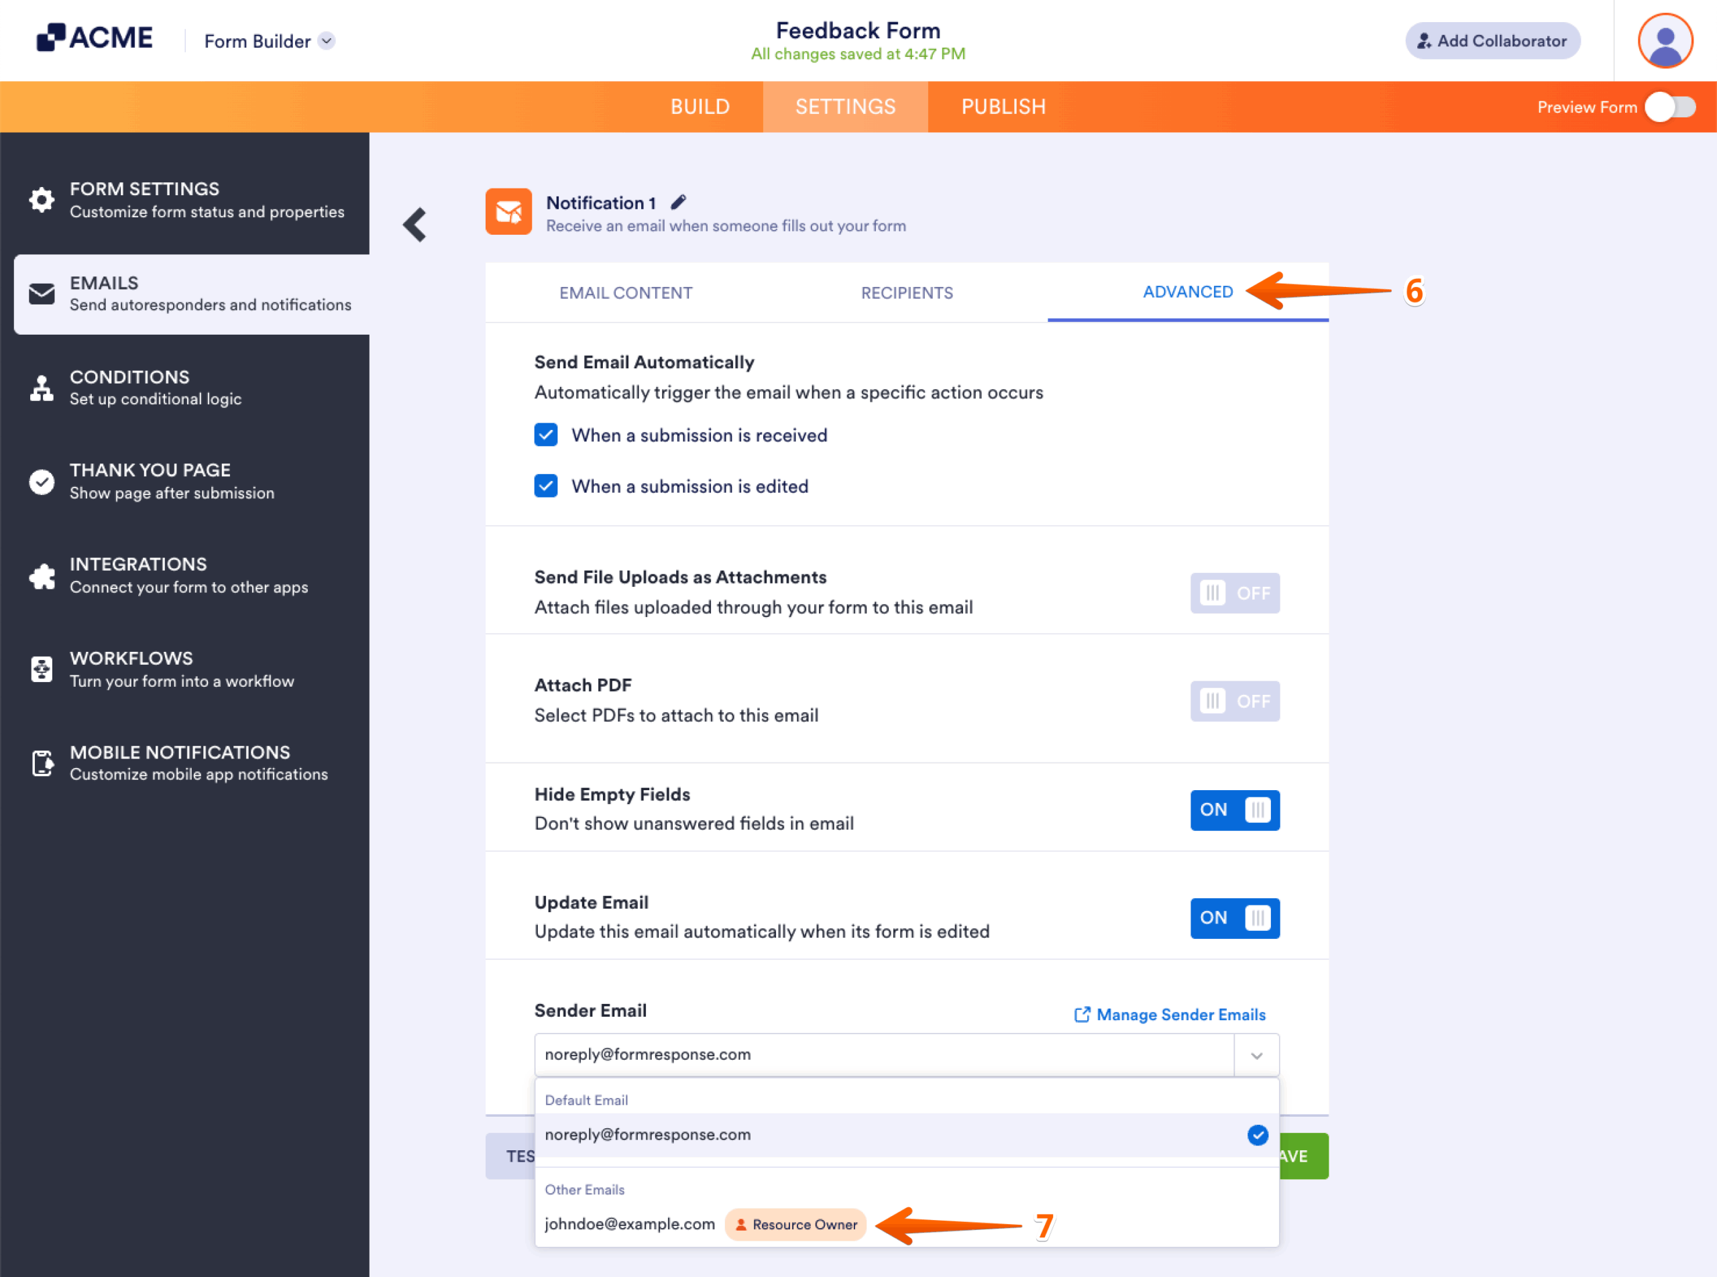Switch to the Recipients tab
1717x1277 pixels.
click(907, 292)
